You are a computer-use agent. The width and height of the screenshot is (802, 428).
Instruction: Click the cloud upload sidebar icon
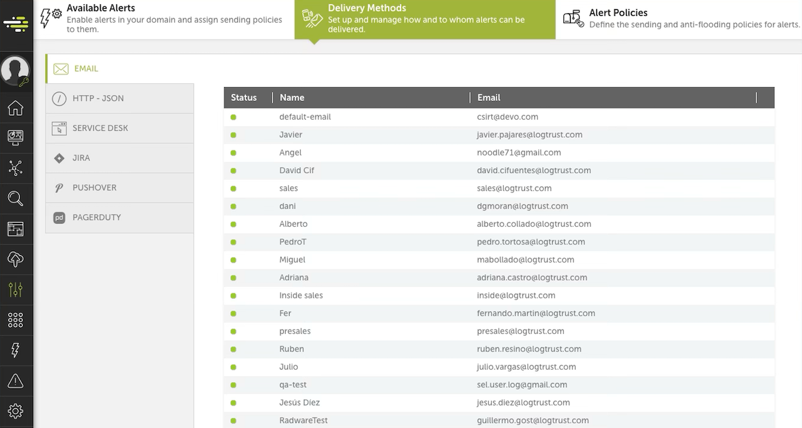16,259
